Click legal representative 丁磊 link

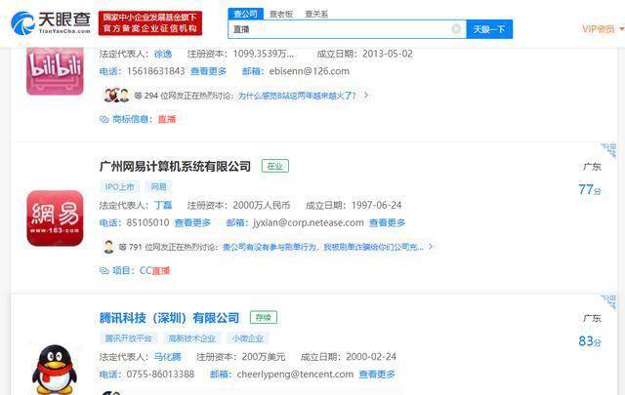click(x=164, y=206)
